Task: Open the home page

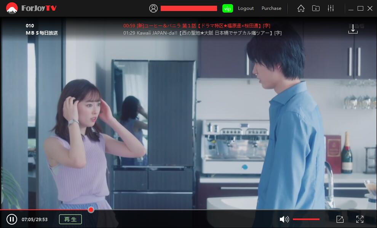Action: 300,8
